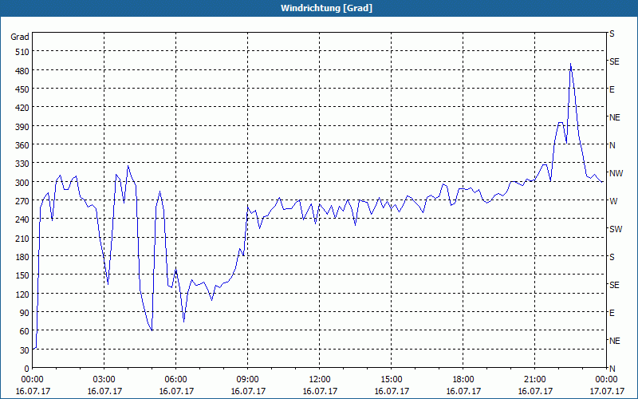Select the 00:00 label above date 17.07.17
The width and height of the screenshot is (638, 399).
606,380
